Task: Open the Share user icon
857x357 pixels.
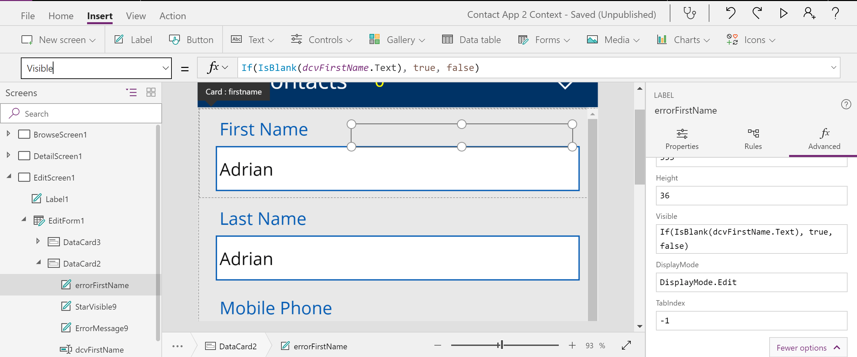Action: tap(809, 14)
